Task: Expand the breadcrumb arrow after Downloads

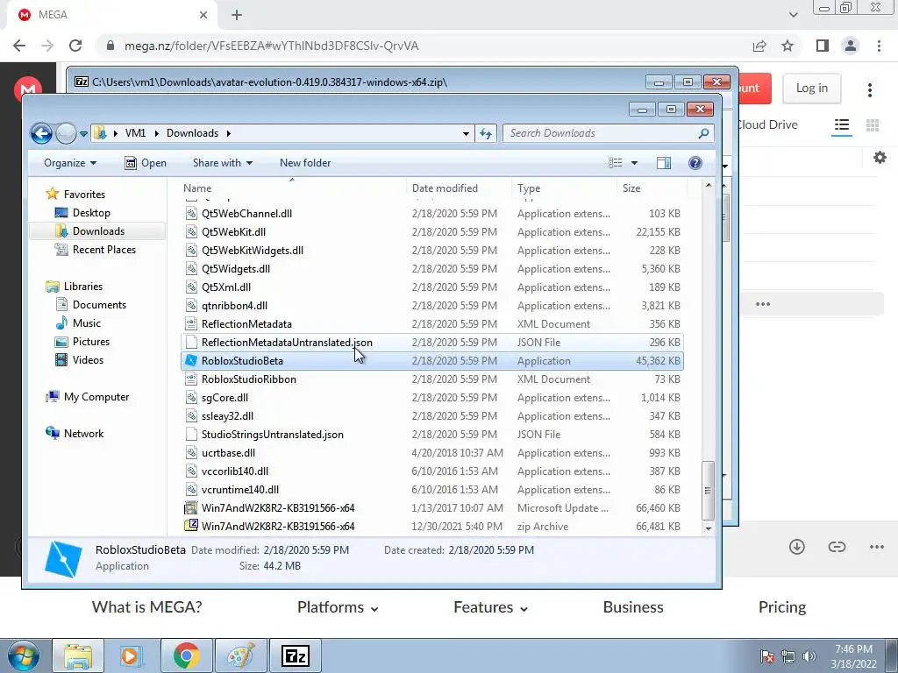Action: pyautogui.click(x=229, y=133)
